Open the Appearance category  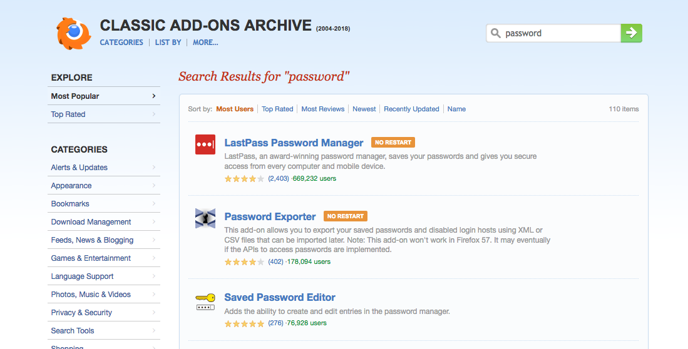point(71,186)
